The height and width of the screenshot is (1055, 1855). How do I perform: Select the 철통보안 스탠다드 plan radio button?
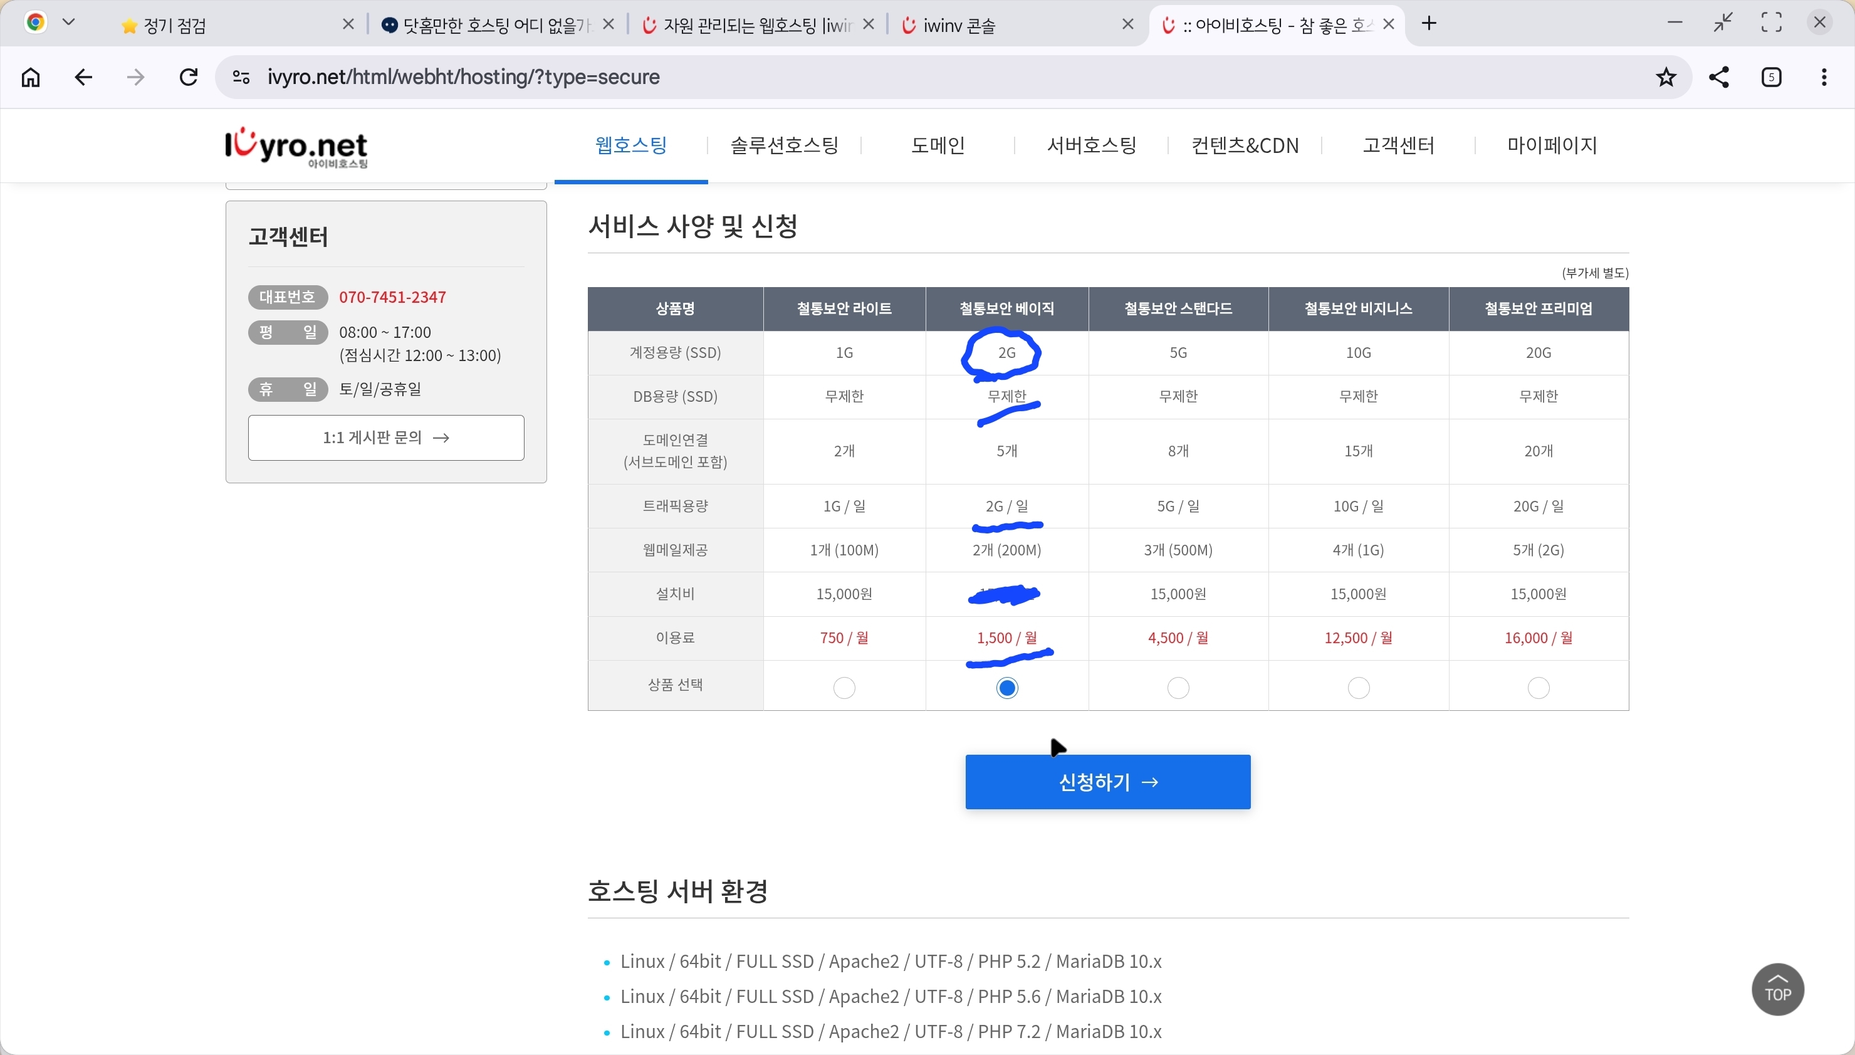[x=1178, y=687]
